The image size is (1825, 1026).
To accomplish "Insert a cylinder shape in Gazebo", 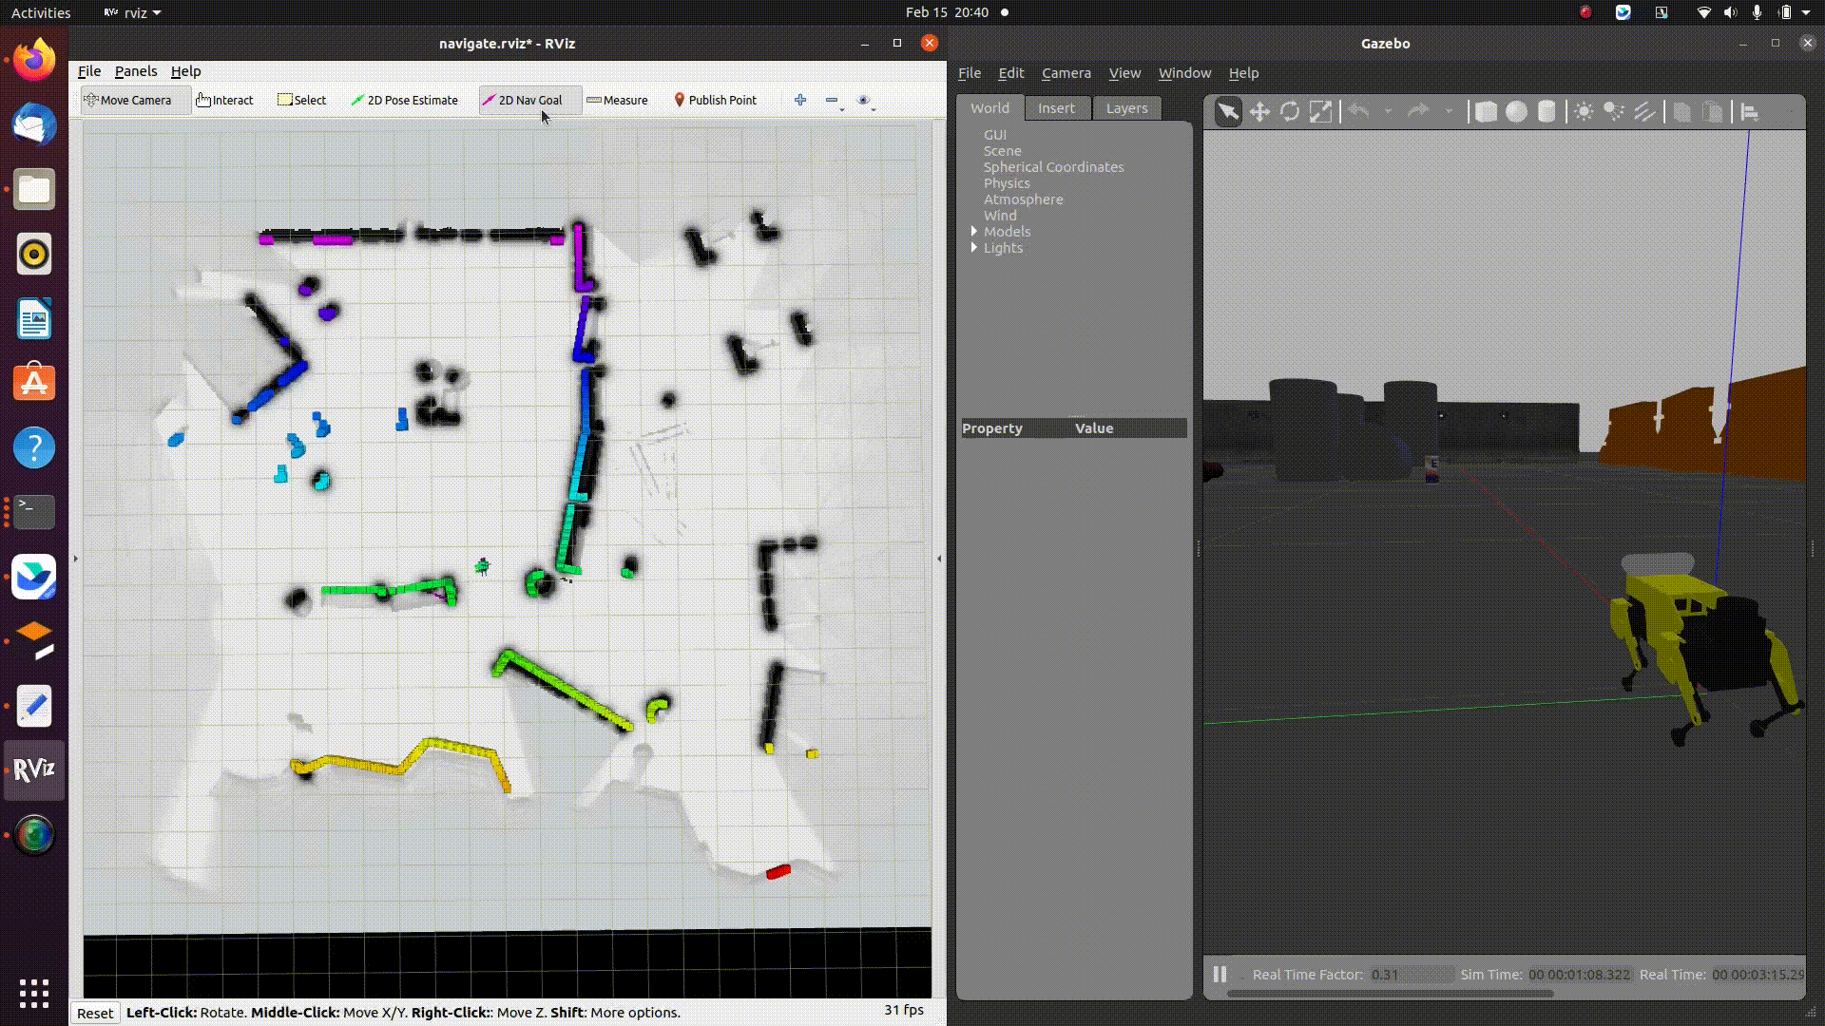I will (x=1546, y=112).
